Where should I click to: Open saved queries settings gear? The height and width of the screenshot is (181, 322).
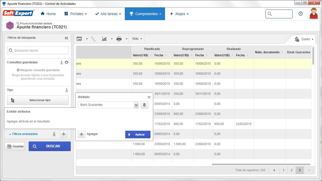point(66,62)
